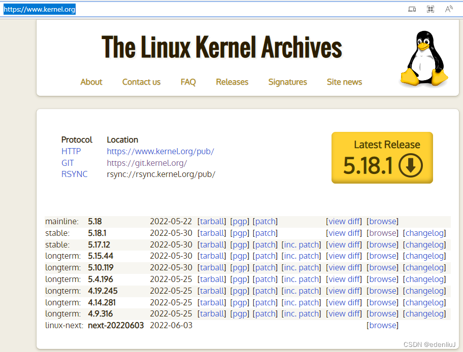Click the RSYNC protocol link
463x352 pixels.
(x=74, y=174)
